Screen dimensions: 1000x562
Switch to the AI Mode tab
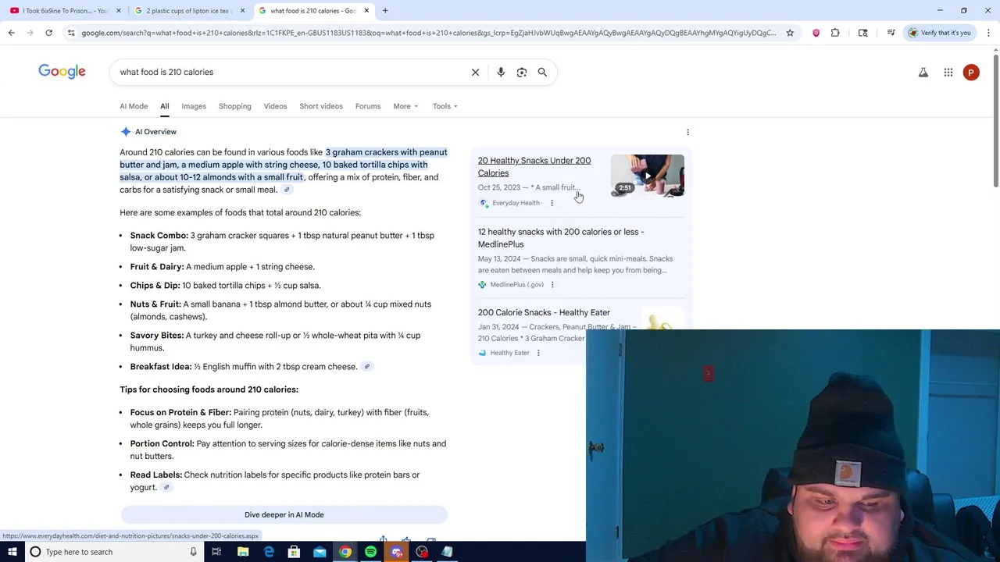134,106
